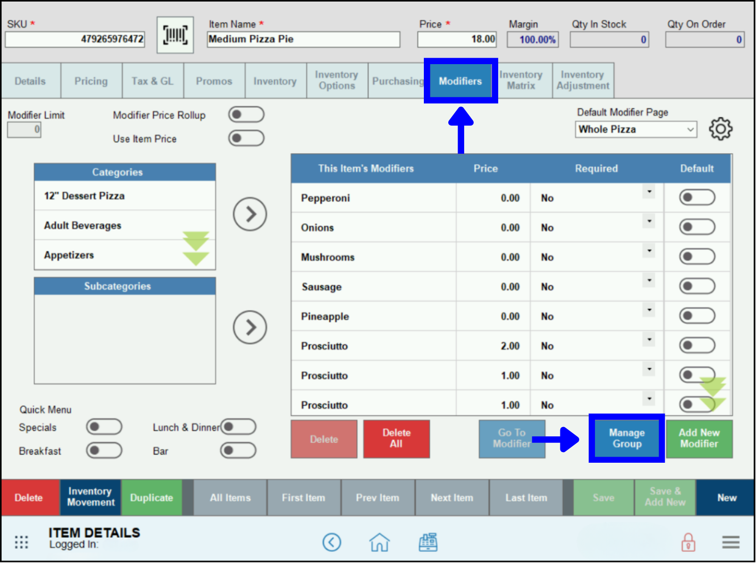Screen dimensions: 756x563
Task: Turn on the Breakfast quick menu toggle
Action: click(x=104, y=451)
